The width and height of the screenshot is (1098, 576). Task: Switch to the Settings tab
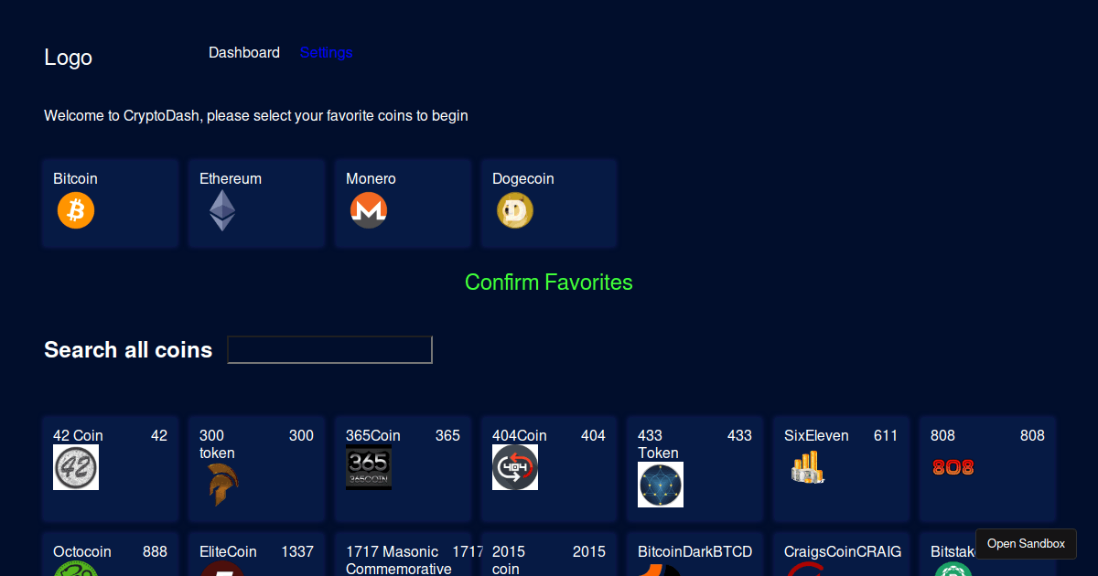pos(326,53)
